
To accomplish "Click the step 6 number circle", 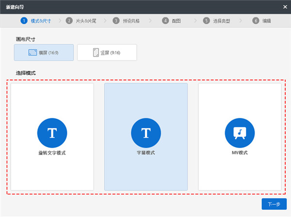I will click(x=256, y=21).
